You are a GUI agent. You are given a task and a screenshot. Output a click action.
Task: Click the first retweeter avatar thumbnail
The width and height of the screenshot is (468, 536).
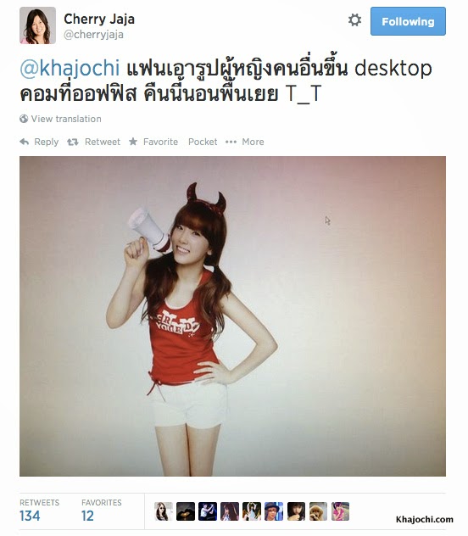(x=164, y=511)
